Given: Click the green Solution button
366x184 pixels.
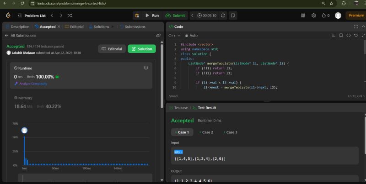Looking at the screenshot, I should 142,49.
